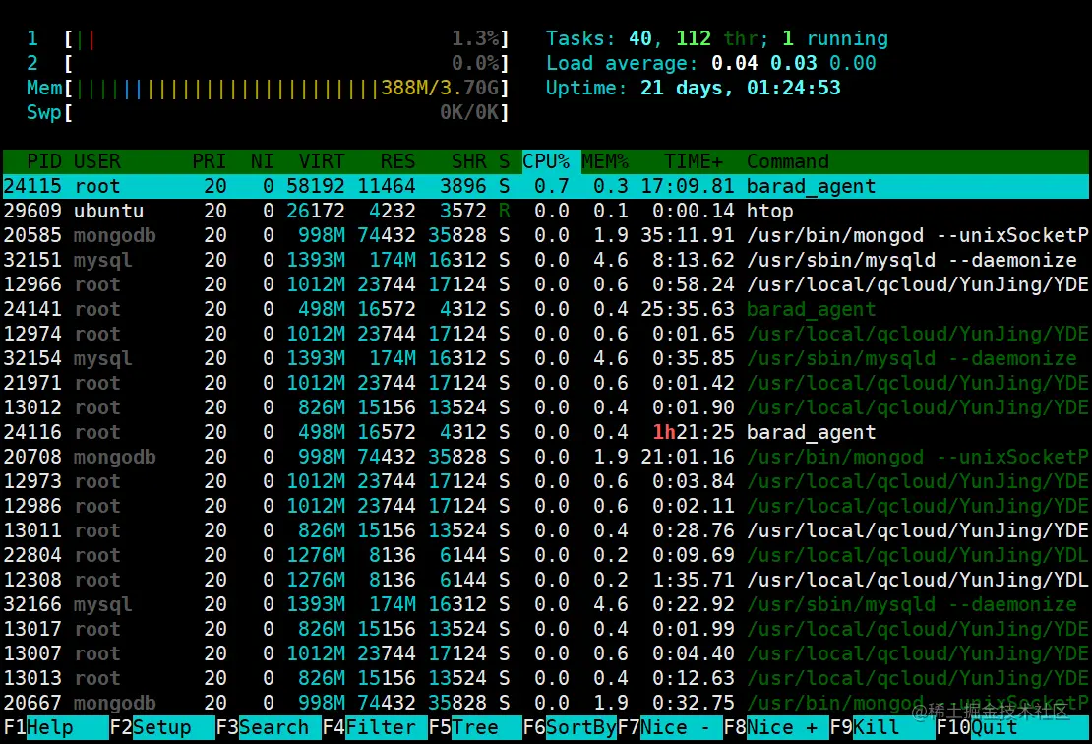The height and width of the screenshot is (744, 1092).
Task: Click the Swp usage meter 0K/0K
Action: (x=268, y=112)
